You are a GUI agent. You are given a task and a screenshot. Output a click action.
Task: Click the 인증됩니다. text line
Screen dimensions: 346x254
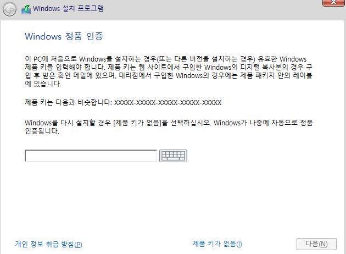coord(42,131)
